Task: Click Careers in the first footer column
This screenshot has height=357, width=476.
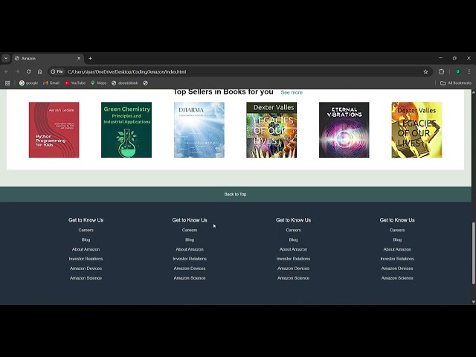Action: click(x=86, y=230)
